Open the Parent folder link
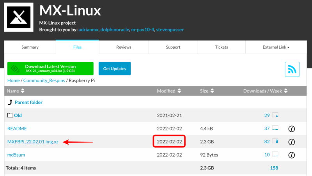The height and width of the screenshot is (176, 312). tap(28, 102)
